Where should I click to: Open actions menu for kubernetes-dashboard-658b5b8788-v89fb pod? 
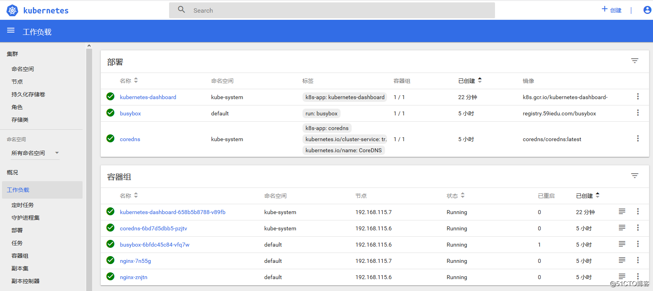[638, 211]
